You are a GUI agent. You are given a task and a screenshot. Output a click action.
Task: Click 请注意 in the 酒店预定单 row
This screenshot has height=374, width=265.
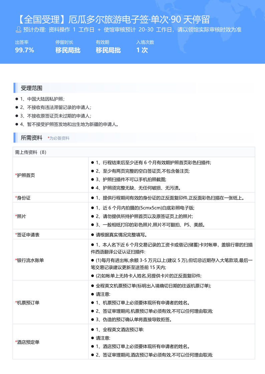(103, 338)
